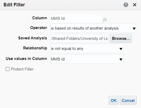Expand the Use values in Column arrow
This screenshot has width=141, height=108.
tap(121, 59)
